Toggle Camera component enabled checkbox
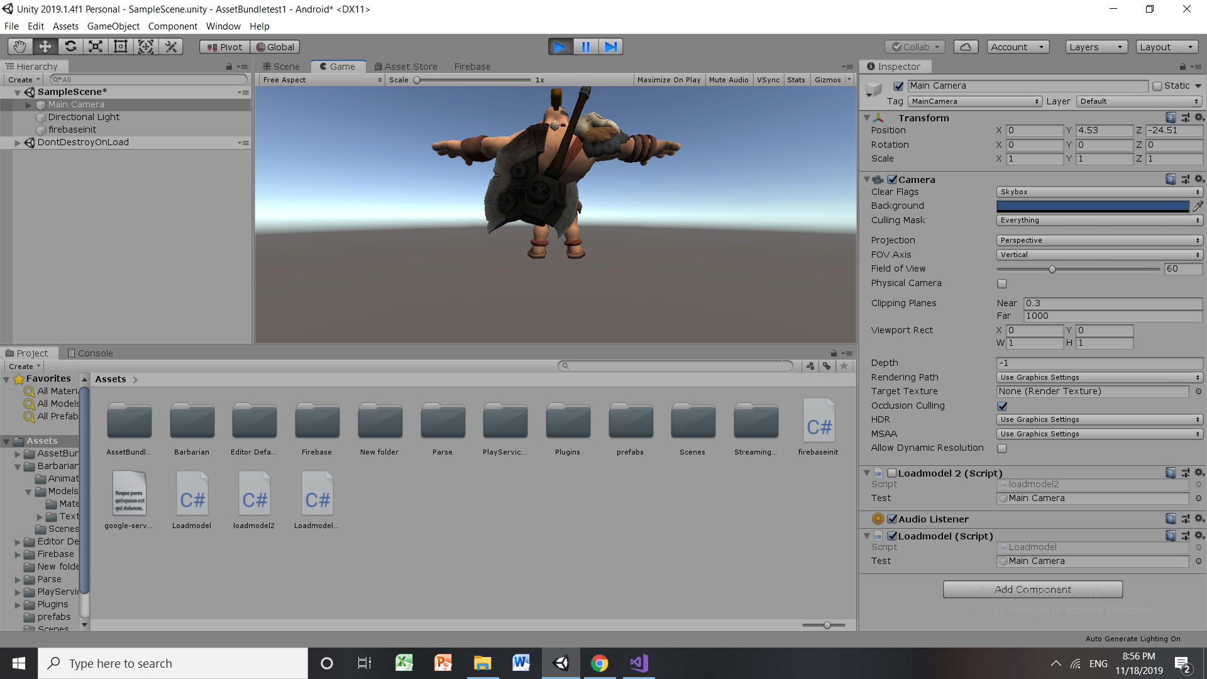Viewport: 1207px width, 679px height. 892,179
